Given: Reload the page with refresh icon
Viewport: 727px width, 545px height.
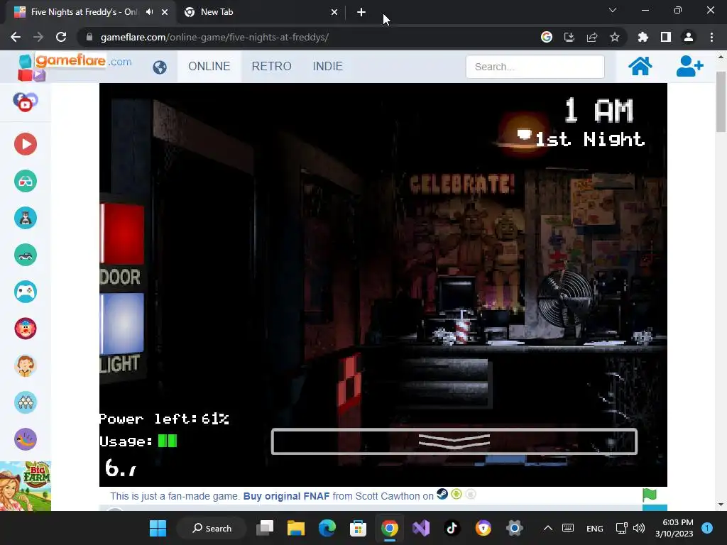Looking at the screenshot, I should (x=61, y=37).
